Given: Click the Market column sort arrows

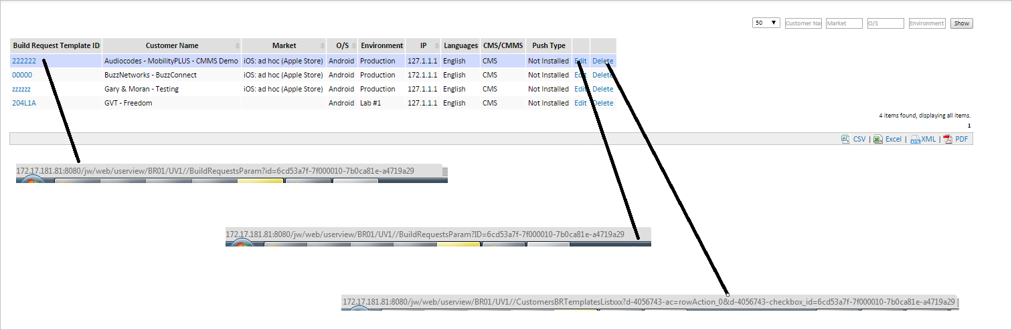Looking at the screenshot, I should 322,45.
